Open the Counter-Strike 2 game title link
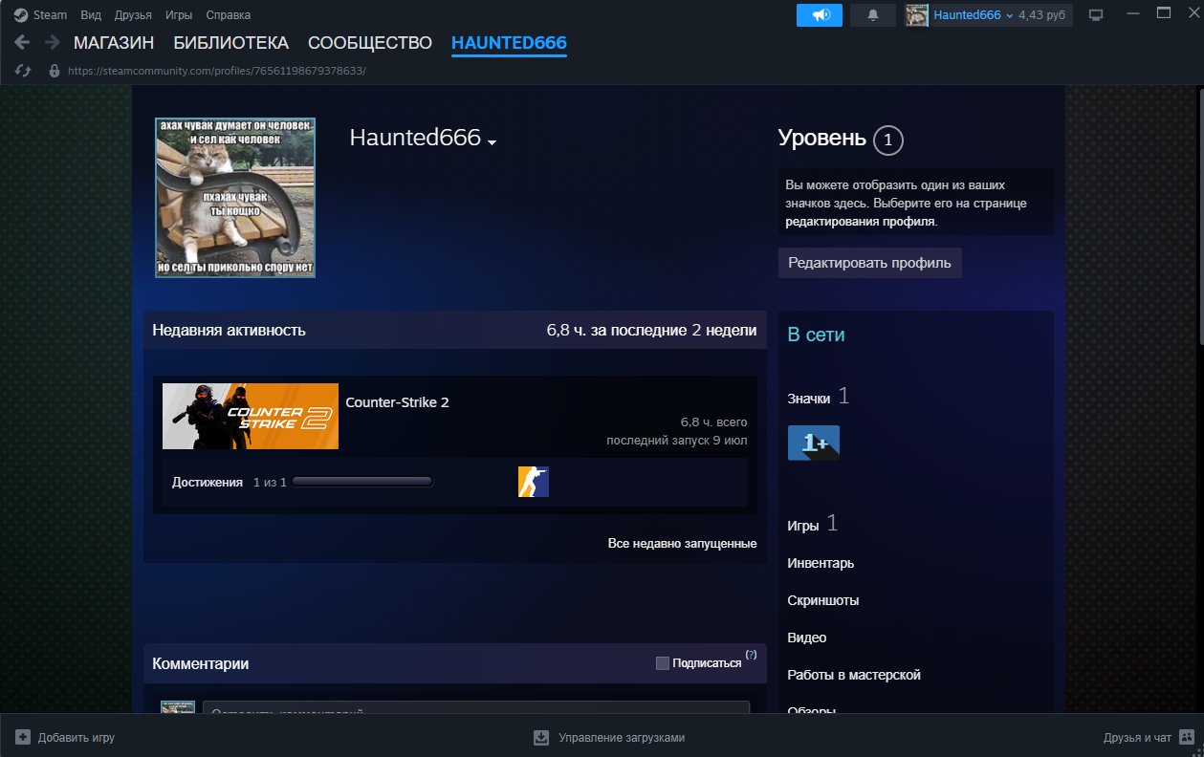This screenshot has width=1204, height=757. click(x=397, y=402)
